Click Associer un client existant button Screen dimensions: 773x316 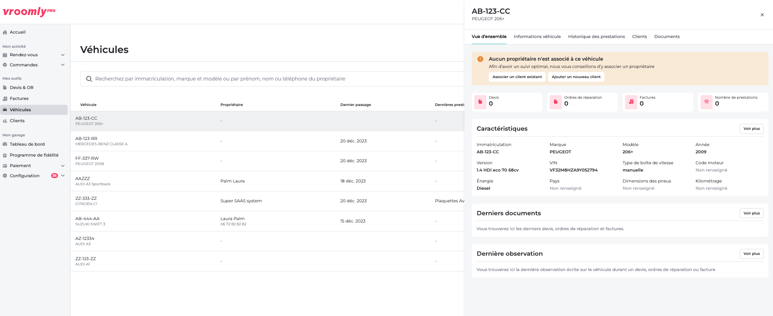pyautogui.click(x=517, y=77)
